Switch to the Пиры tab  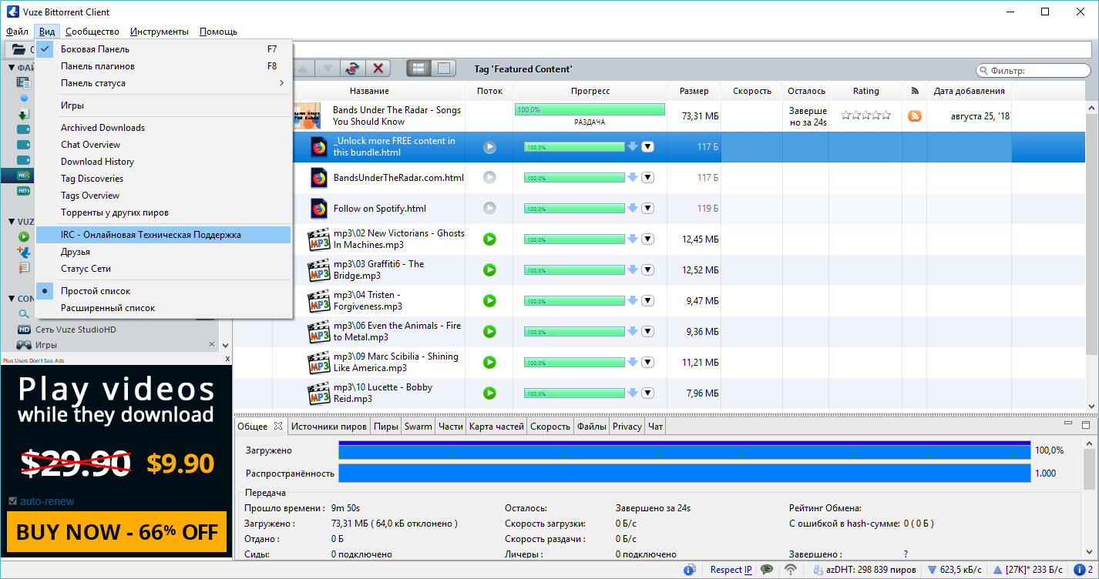[x=385, y=427]
